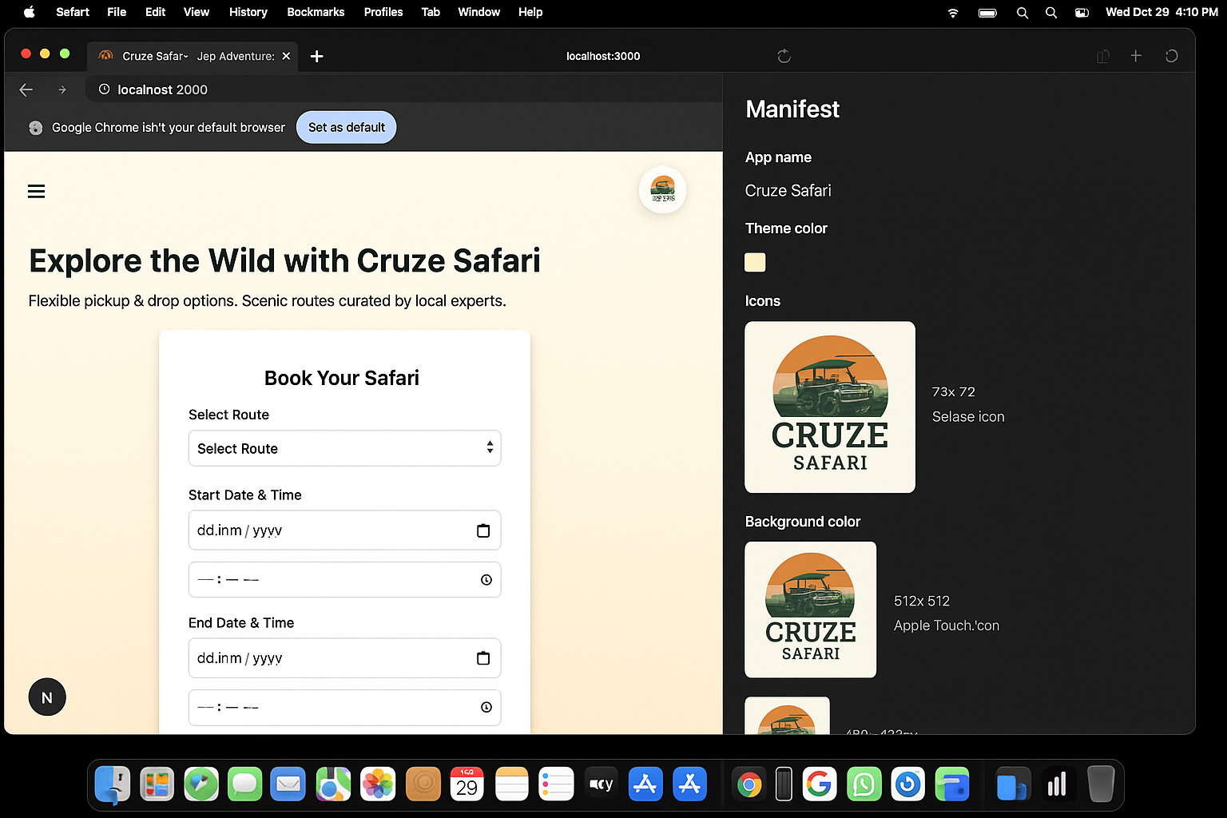Open clock picker for Start time
This screenshot has height=818, width=1227.
coord(486,580)
